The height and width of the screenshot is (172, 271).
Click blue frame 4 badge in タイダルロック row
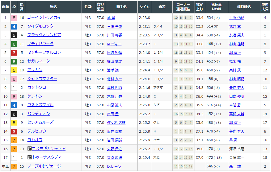coord(14,27)
